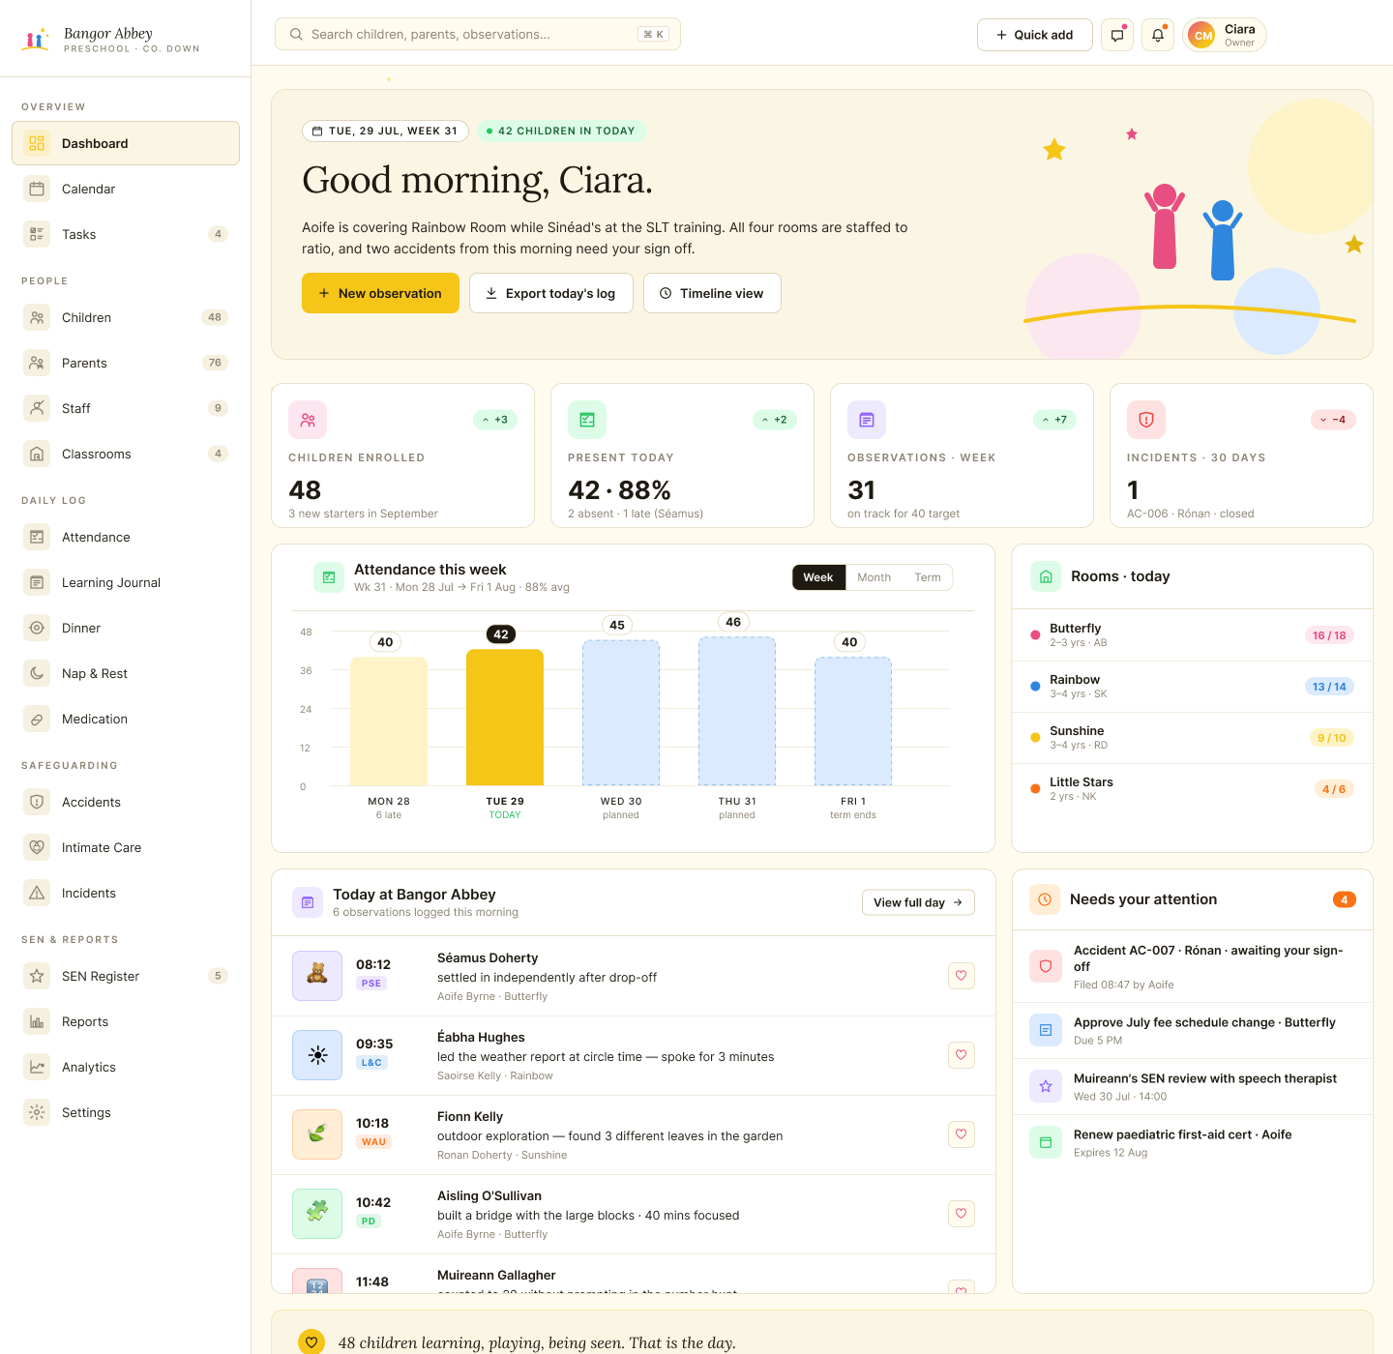The width and height of the screenshot is (1393, 1354).
Task: Go to Attendance in the sidebar
Action: (126, 537)
